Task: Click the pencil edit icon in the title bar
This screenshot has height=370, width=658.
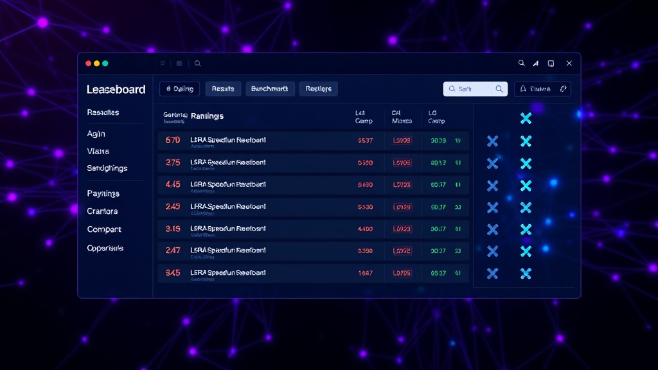Action: [536, 64]
